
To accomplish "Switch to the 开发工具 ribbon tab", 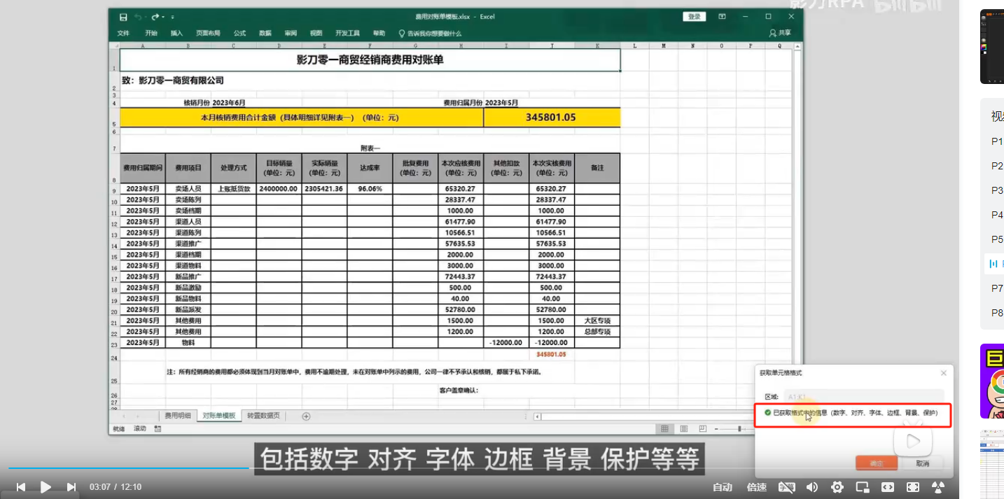I will (x=347, y=33).
